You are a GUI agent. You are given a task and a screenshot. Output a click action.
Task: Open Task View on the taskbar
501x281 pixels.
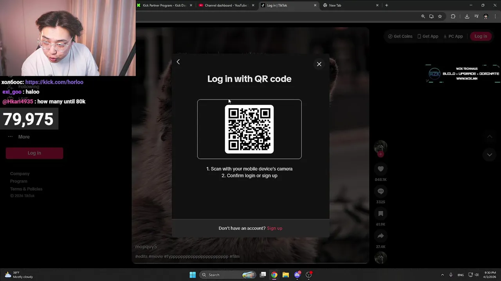[x=263, y=275]
